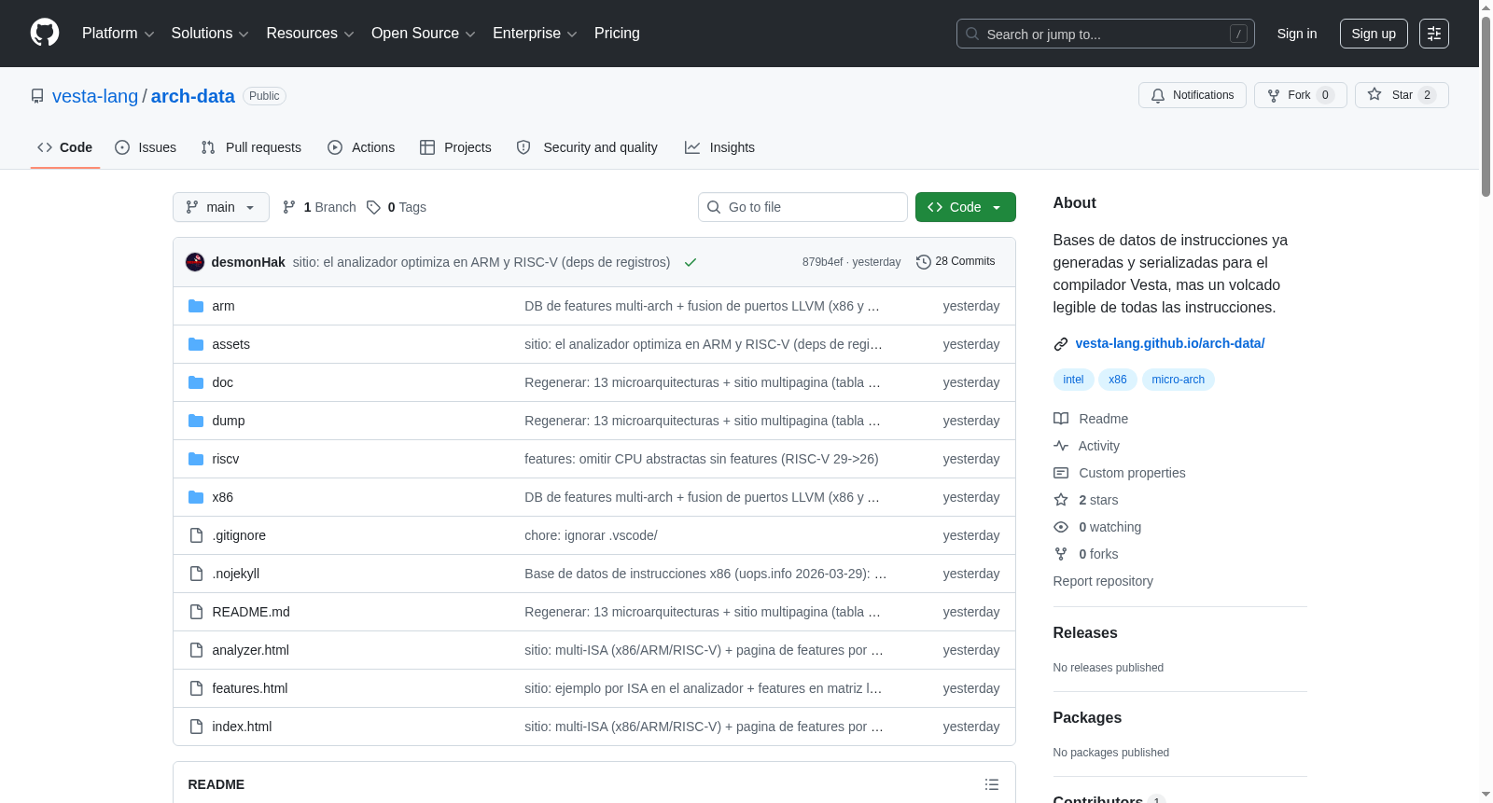Open the GitHub homepage logo
Image resolution: width=1493 pixels, height=803 pixels.
click(x=45, y=34)
